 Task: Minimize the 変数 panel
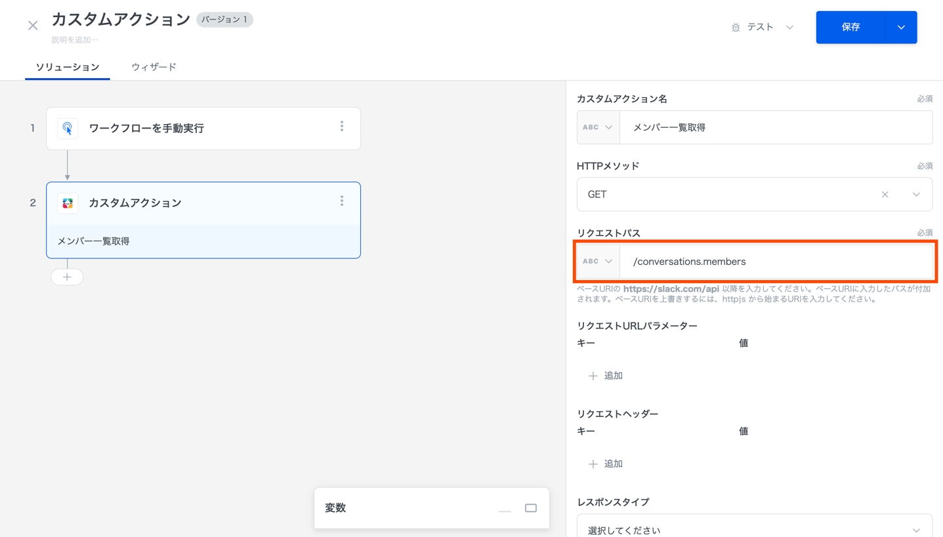[x=504, y=509]
